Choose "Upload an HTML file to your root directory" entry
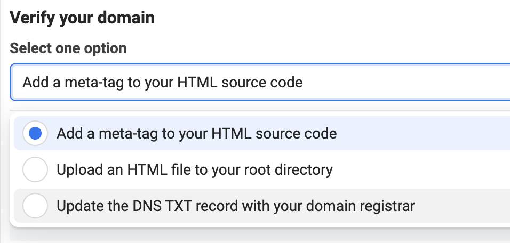510x243 pixels. pyautogui.click(x=195, y=170)
